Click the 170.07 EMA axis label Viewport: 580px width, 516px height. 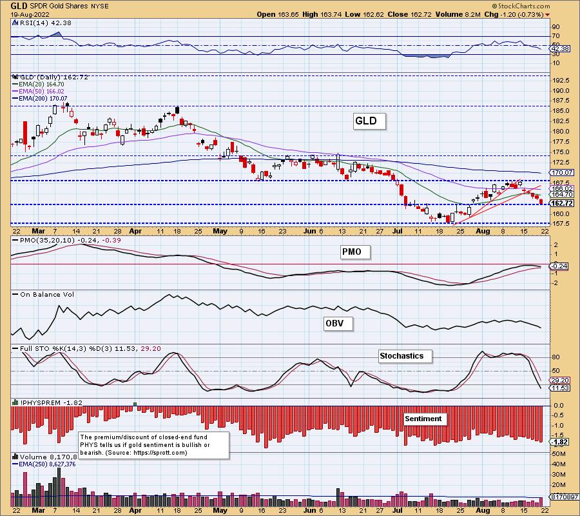tap(562, 172)
